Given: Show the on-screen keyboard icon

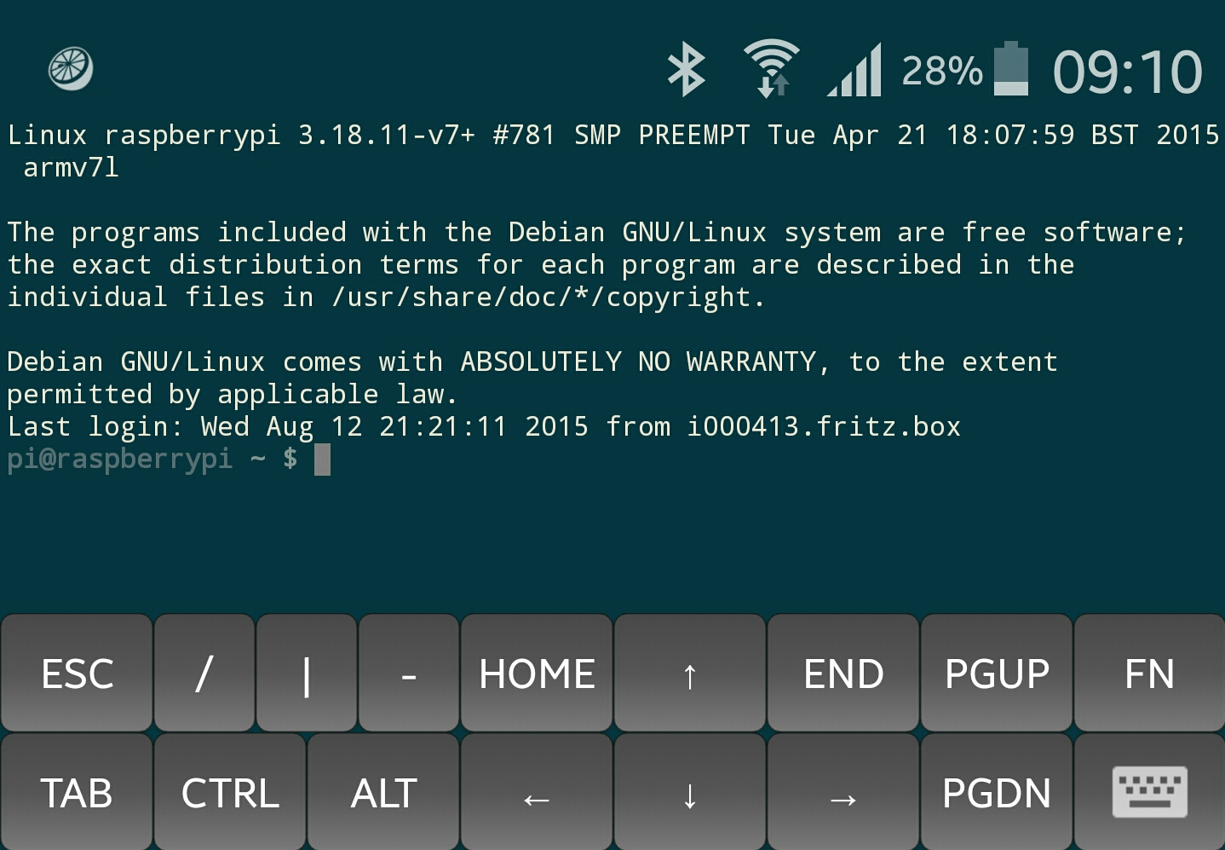Looking at the screenshot, I should tap(1149, 792).
